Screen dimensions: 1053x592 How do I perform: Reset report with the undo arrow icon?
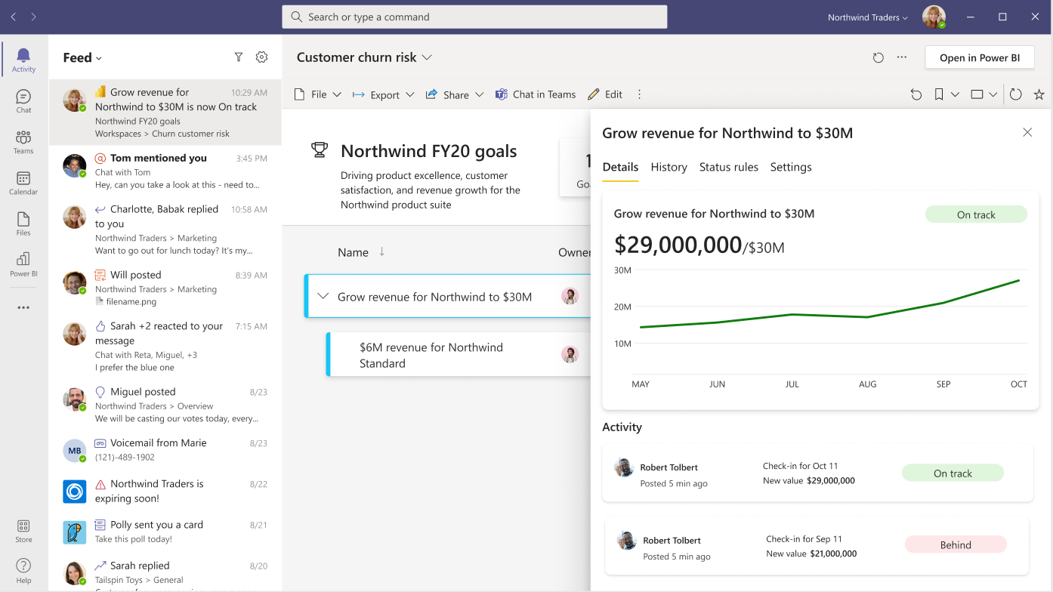(916, 94)
